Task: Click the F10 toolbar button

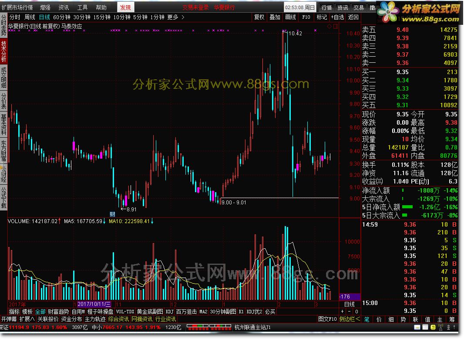Action: (306, 17)
